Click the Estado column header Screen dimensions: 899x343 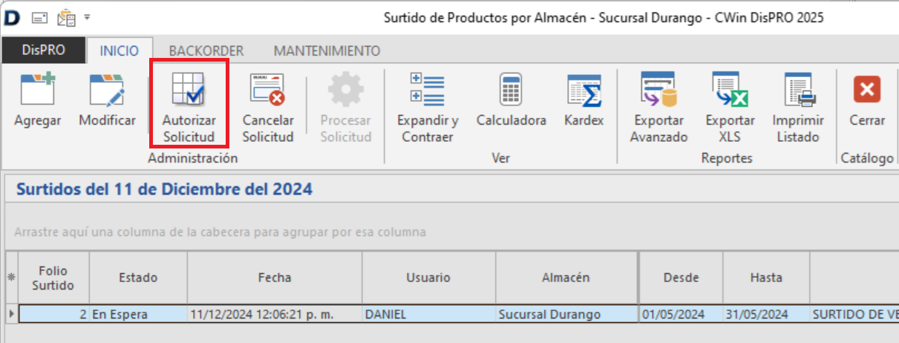point(138,278)
